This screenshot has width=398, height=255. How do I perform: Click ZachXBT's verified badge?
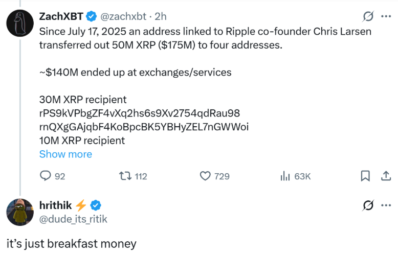click(x=92, y=17)
